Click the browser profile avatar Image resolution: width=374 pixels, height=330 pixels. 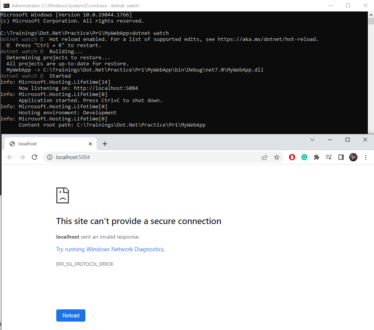point(353,157)
